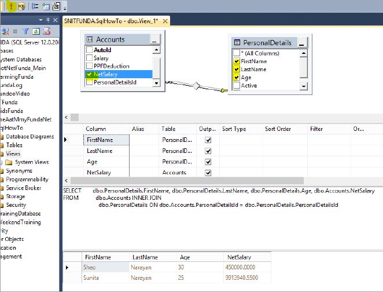The width and height of the screenshot is (383, 292).
Task: Select the NetSalary cell in criteria Column
Action: [106, 173]
